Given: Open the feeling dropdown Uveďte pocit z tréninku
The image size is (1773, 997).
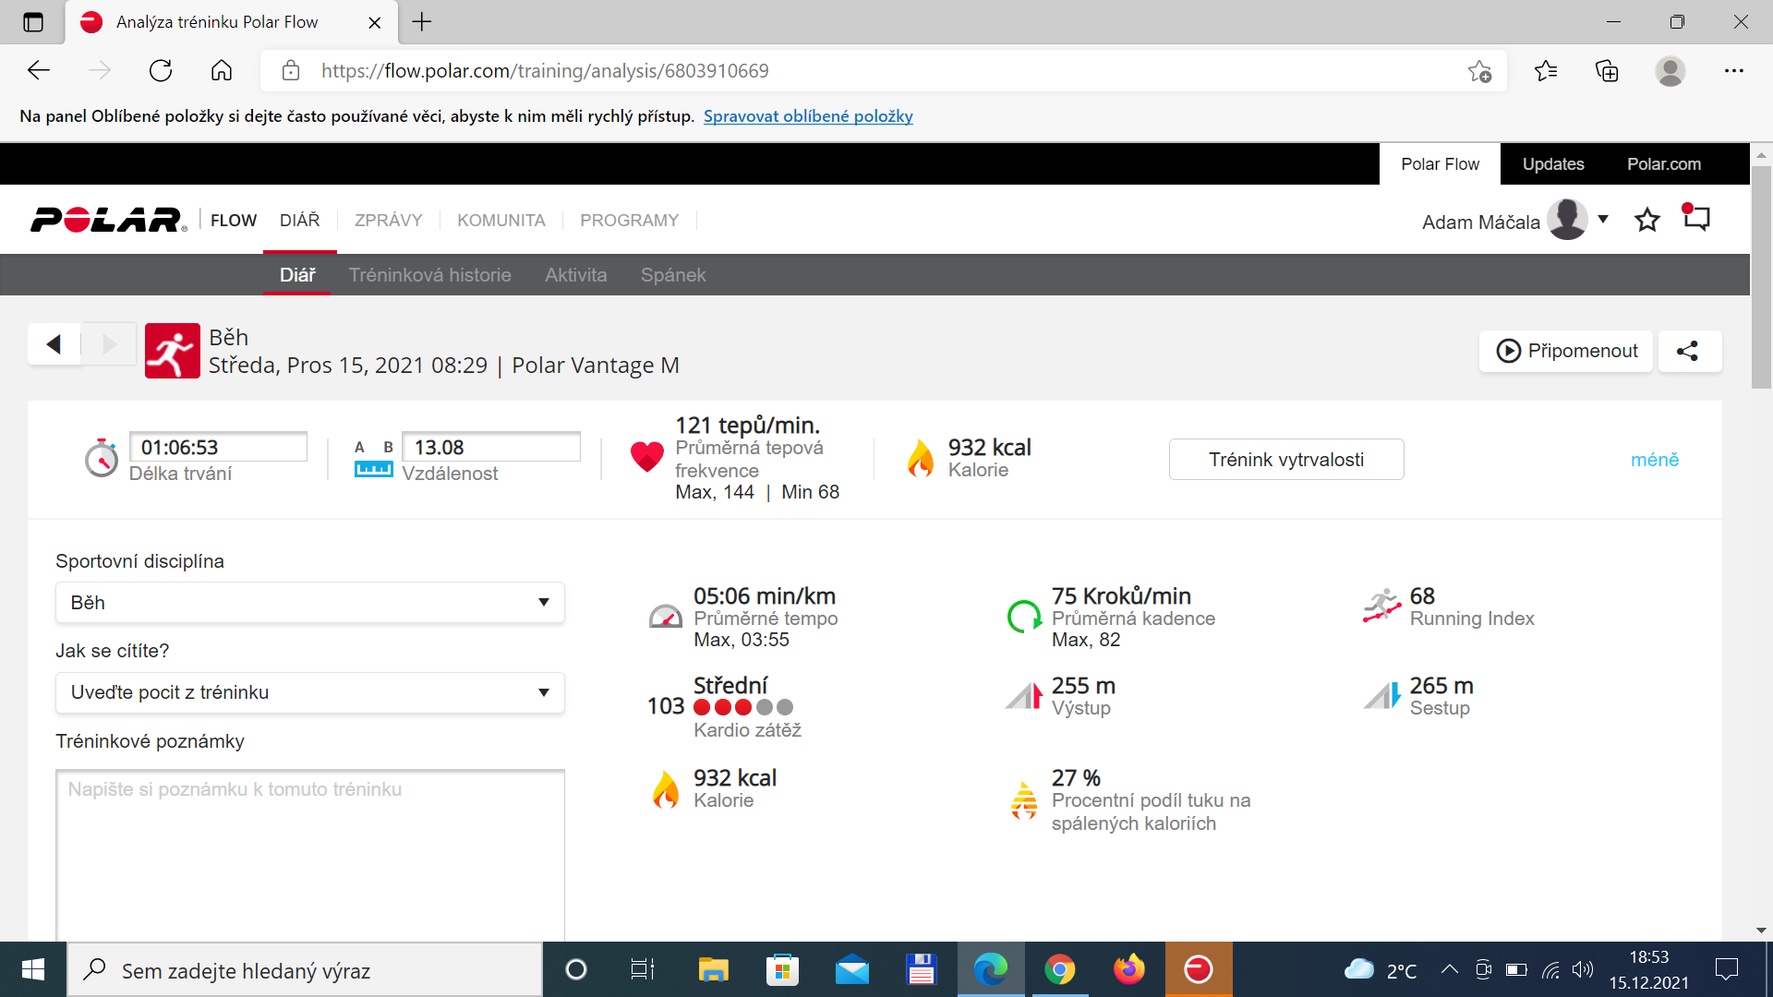Looking at the screenshot, I should [x=310, y=692].
